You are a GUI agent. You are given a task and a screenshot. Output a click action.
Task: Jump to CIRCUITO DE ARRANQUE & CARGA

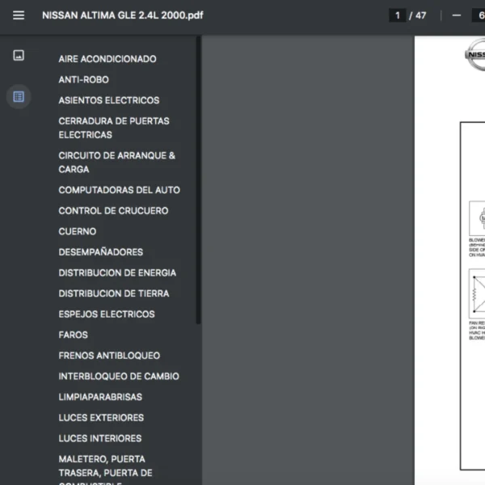[x=117, y=162]
